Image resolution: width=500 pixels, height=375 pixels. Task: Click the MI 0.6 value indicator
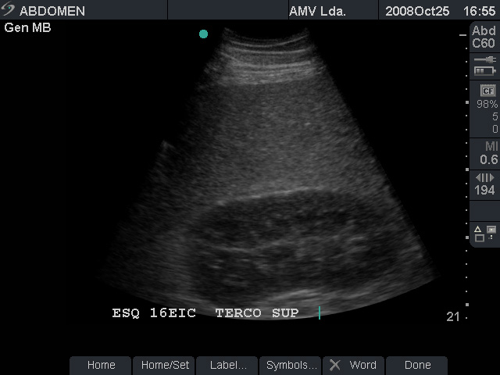(x=487, y=154)
